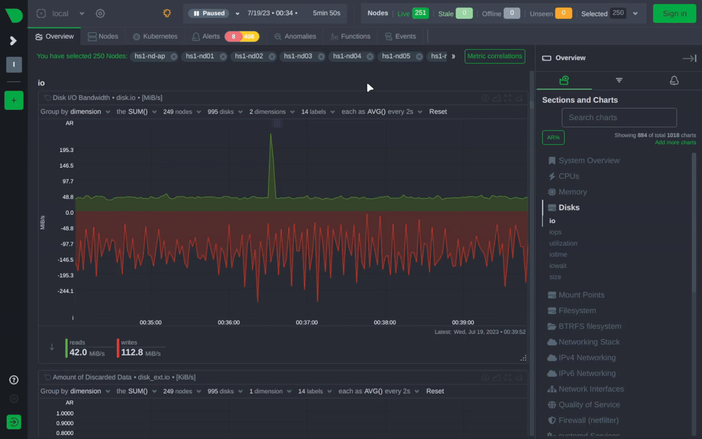Select the io chart under Disks section
Image resolution: width=702 pixels, height=439 pixels.
point(552,220)
